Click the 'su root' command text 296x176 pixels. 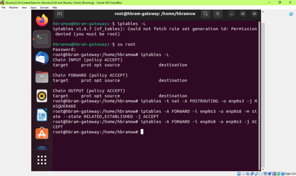pos(126,44)
